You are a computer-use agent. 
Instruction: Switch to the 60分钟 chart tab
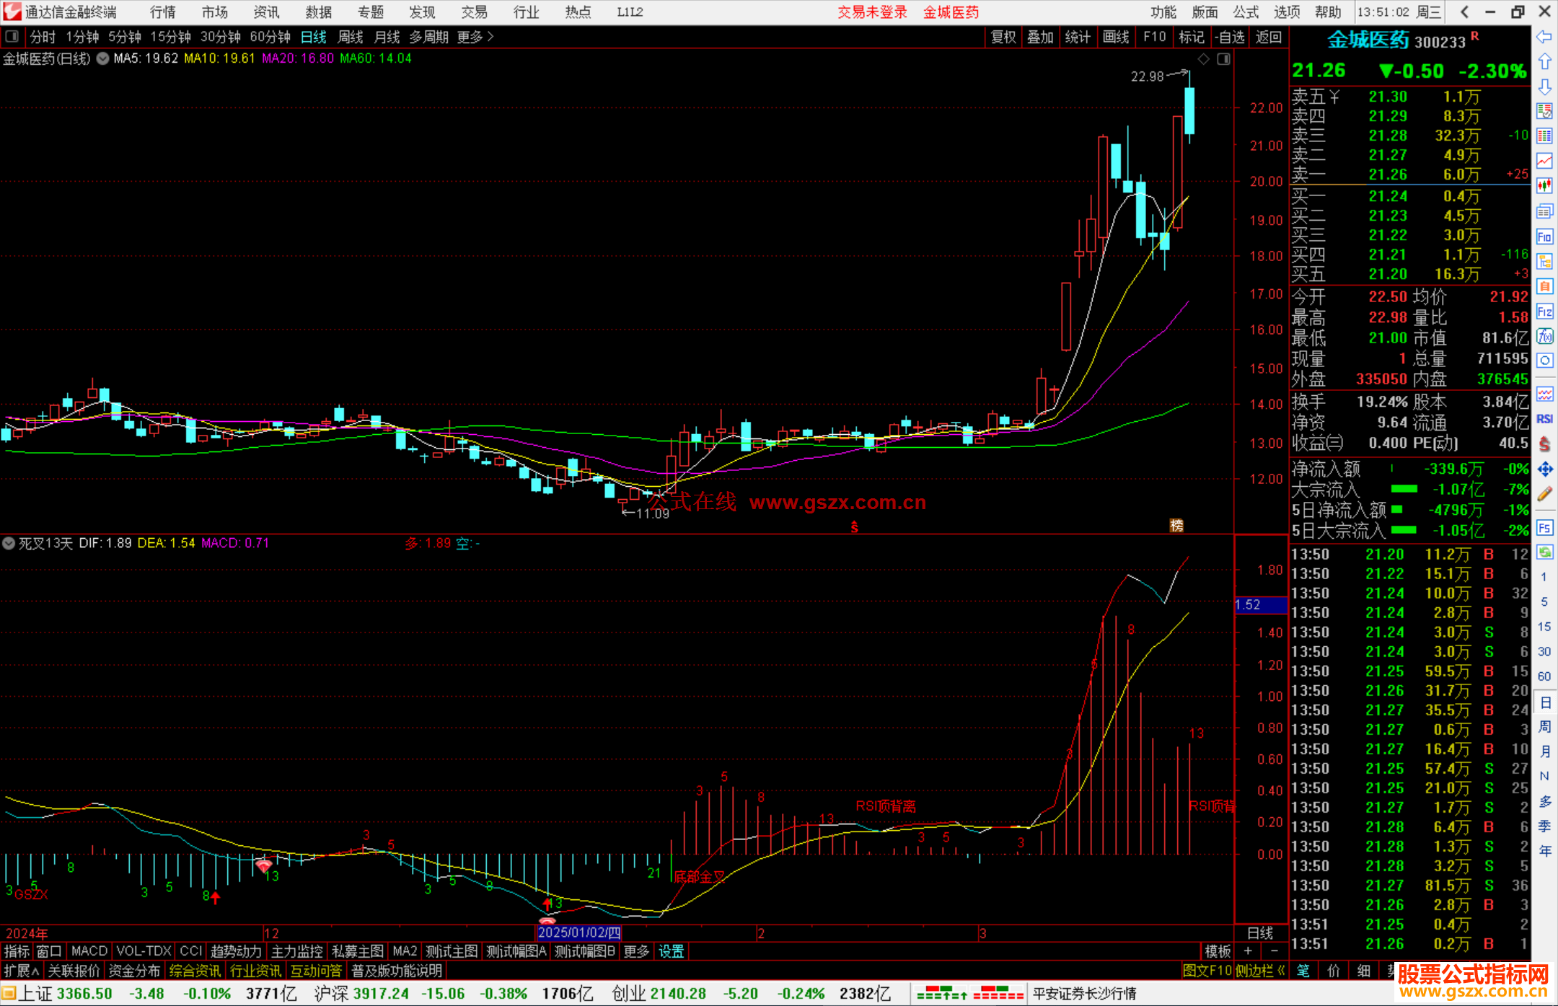270,37
